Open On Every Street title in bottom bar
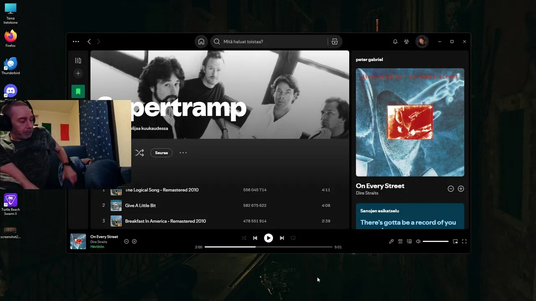Viewport: 536px width, 301px height. [x=104, y=237]
